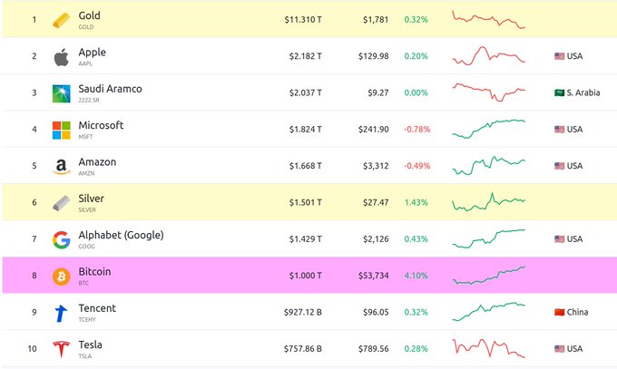Click Bitcoin price $53,734
The width and height of the screenshot is (617, 369).
pos(374,276)
